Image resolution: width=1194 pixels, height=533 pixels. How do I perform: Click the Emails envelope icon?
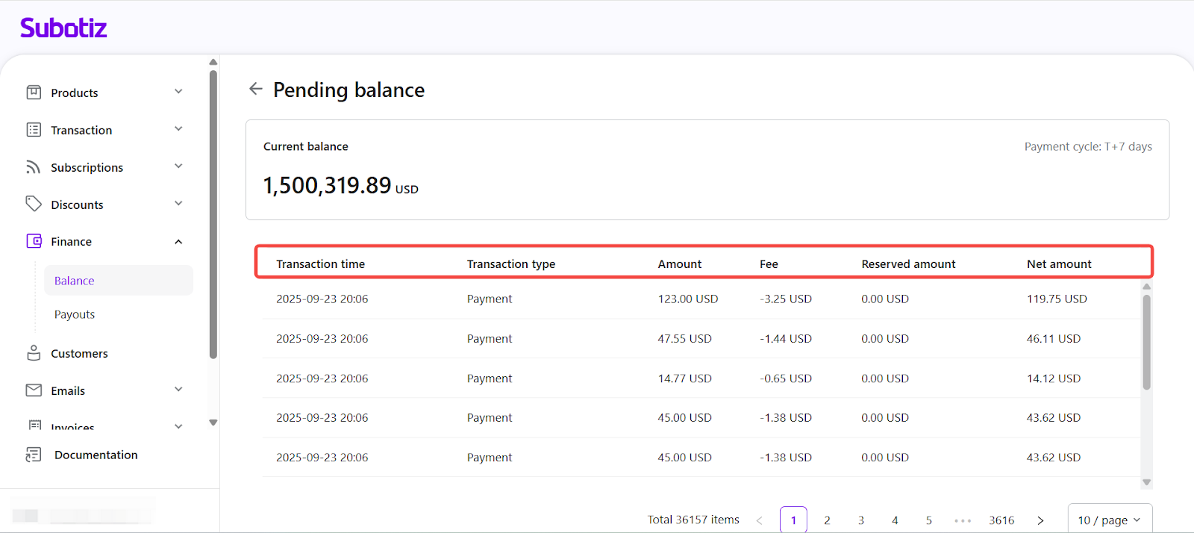34,390
